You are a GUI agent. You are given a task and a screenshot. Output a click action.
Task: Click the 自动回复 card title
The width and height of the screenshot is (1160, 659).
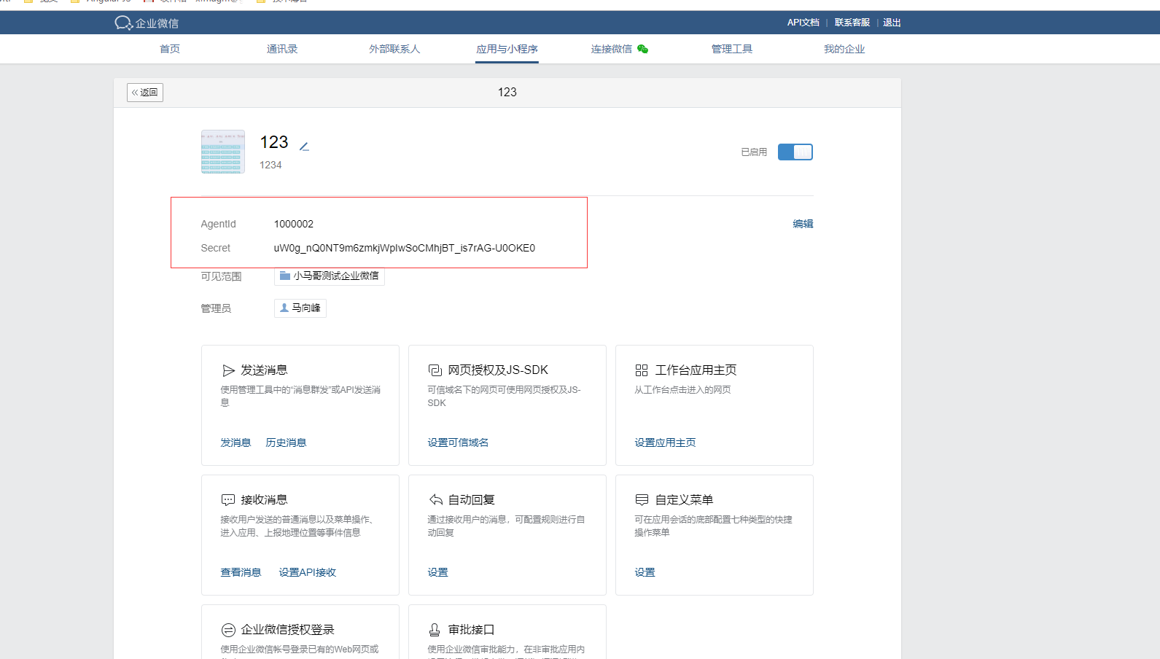point(471,500)
